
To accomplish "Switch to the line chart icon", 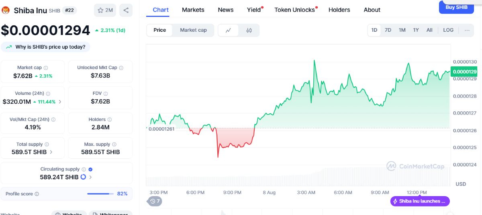I will (x=228, y=30).
